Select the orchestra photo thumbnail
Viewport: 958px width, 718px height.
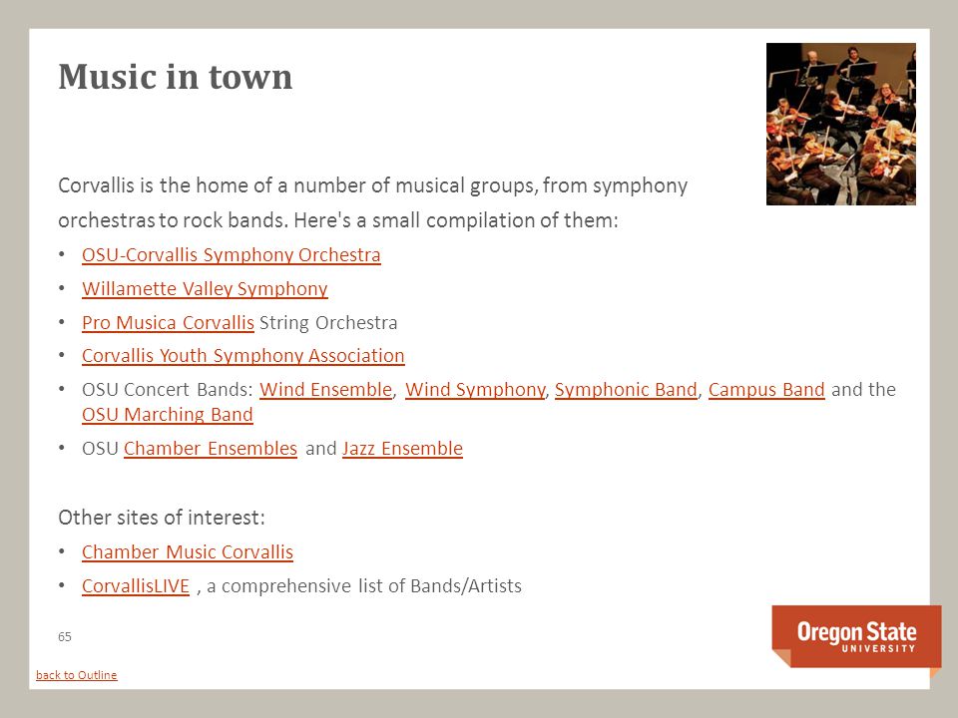(840, 124)
